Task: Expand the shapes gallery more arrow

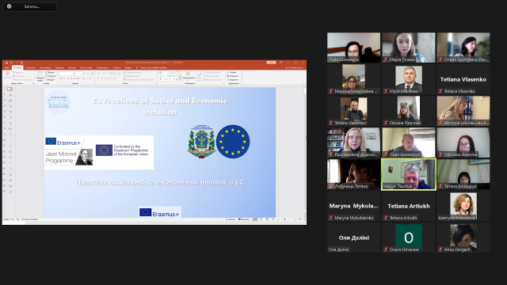Action: [x=180, y=79]
